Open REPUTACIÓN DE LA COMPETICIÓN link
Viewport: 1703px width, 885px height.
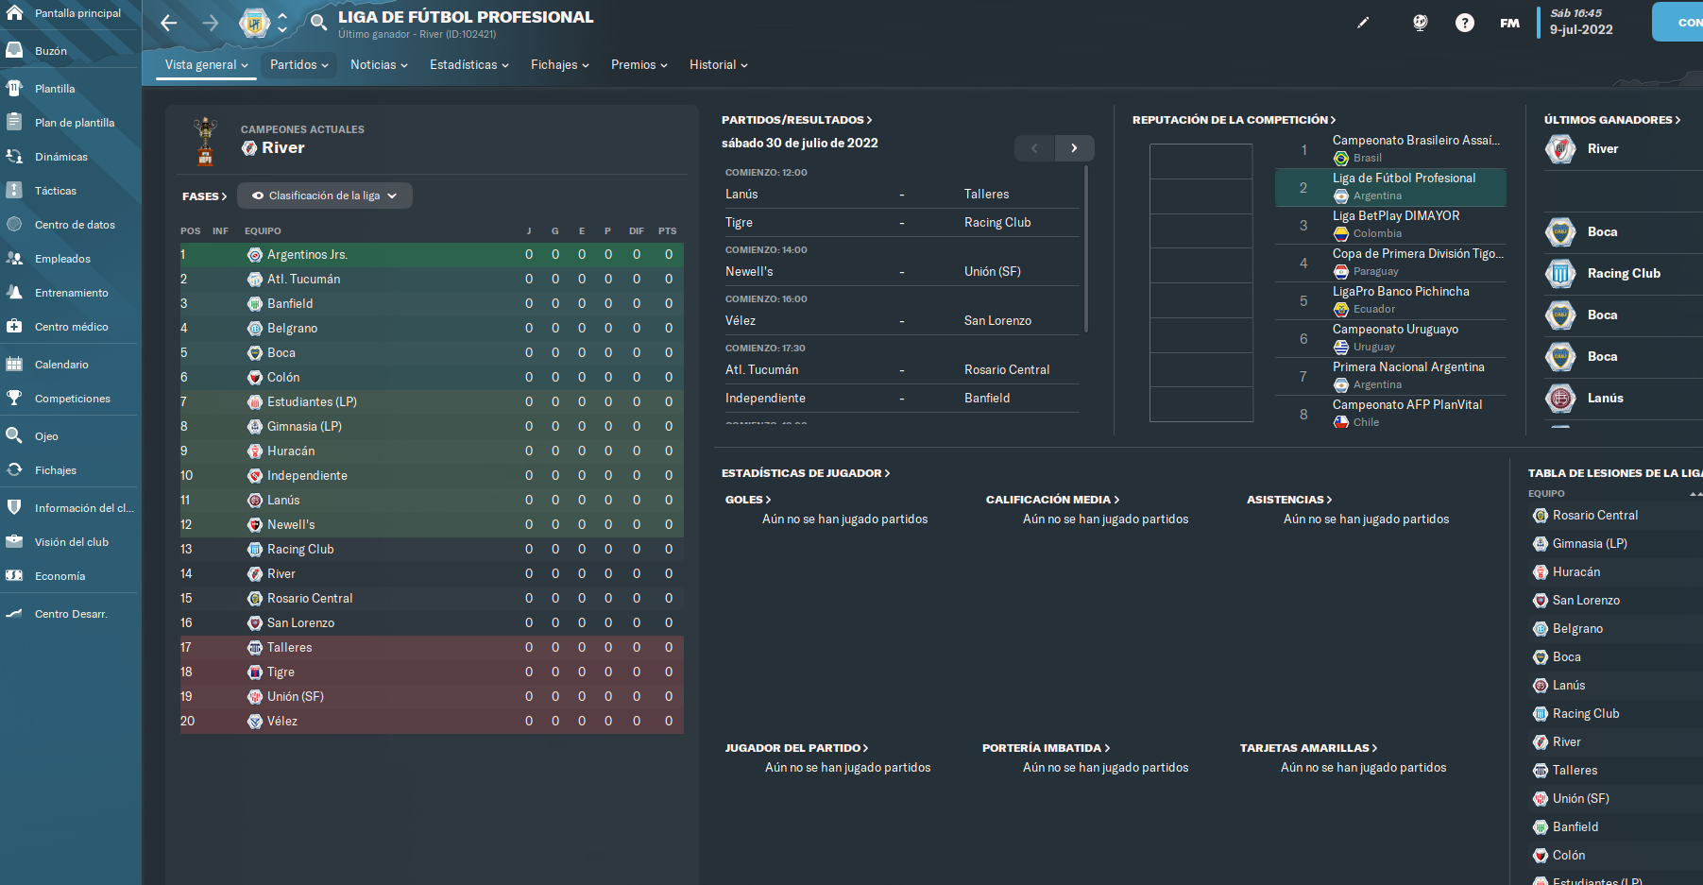pyautogui.click(x=1234, y=120)
